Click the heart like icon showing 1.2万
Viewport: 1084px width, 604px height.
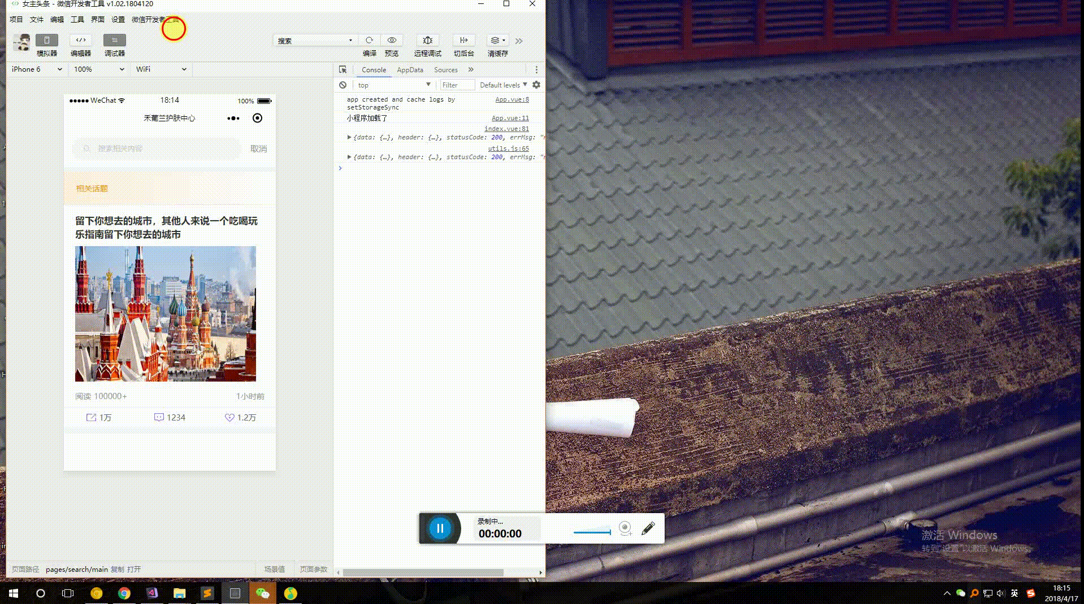pos(229,418)
